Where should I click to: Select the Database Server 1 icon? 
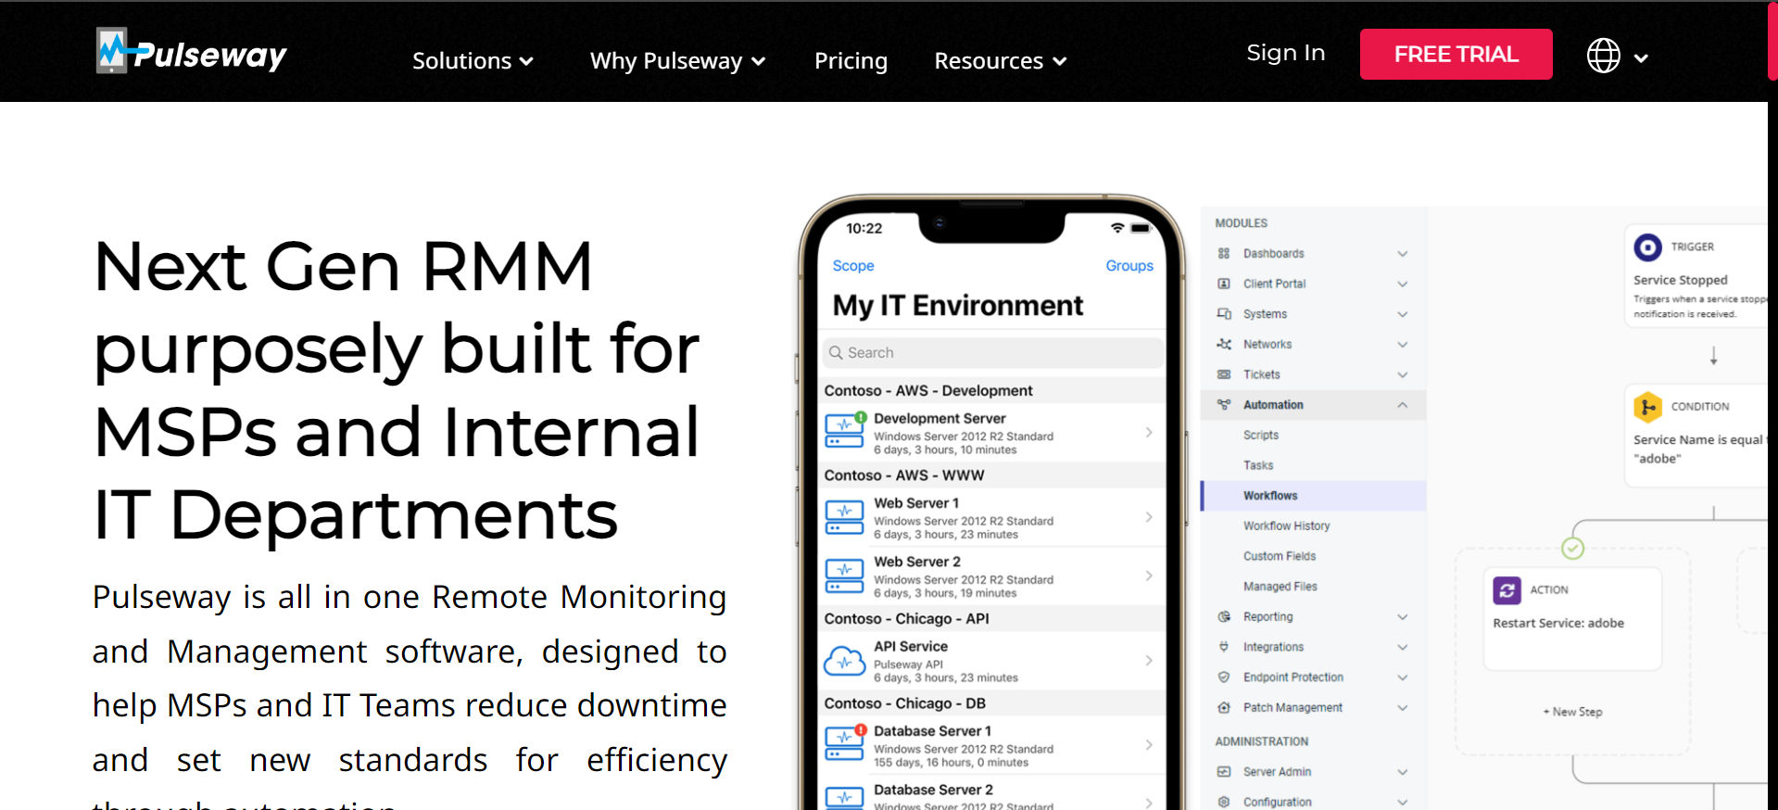click(845, 743)
